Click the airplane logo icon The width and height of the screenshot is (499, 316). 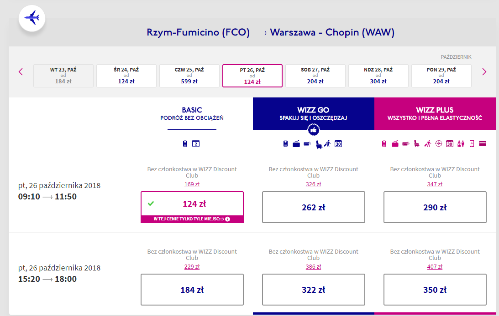point(32,18)
